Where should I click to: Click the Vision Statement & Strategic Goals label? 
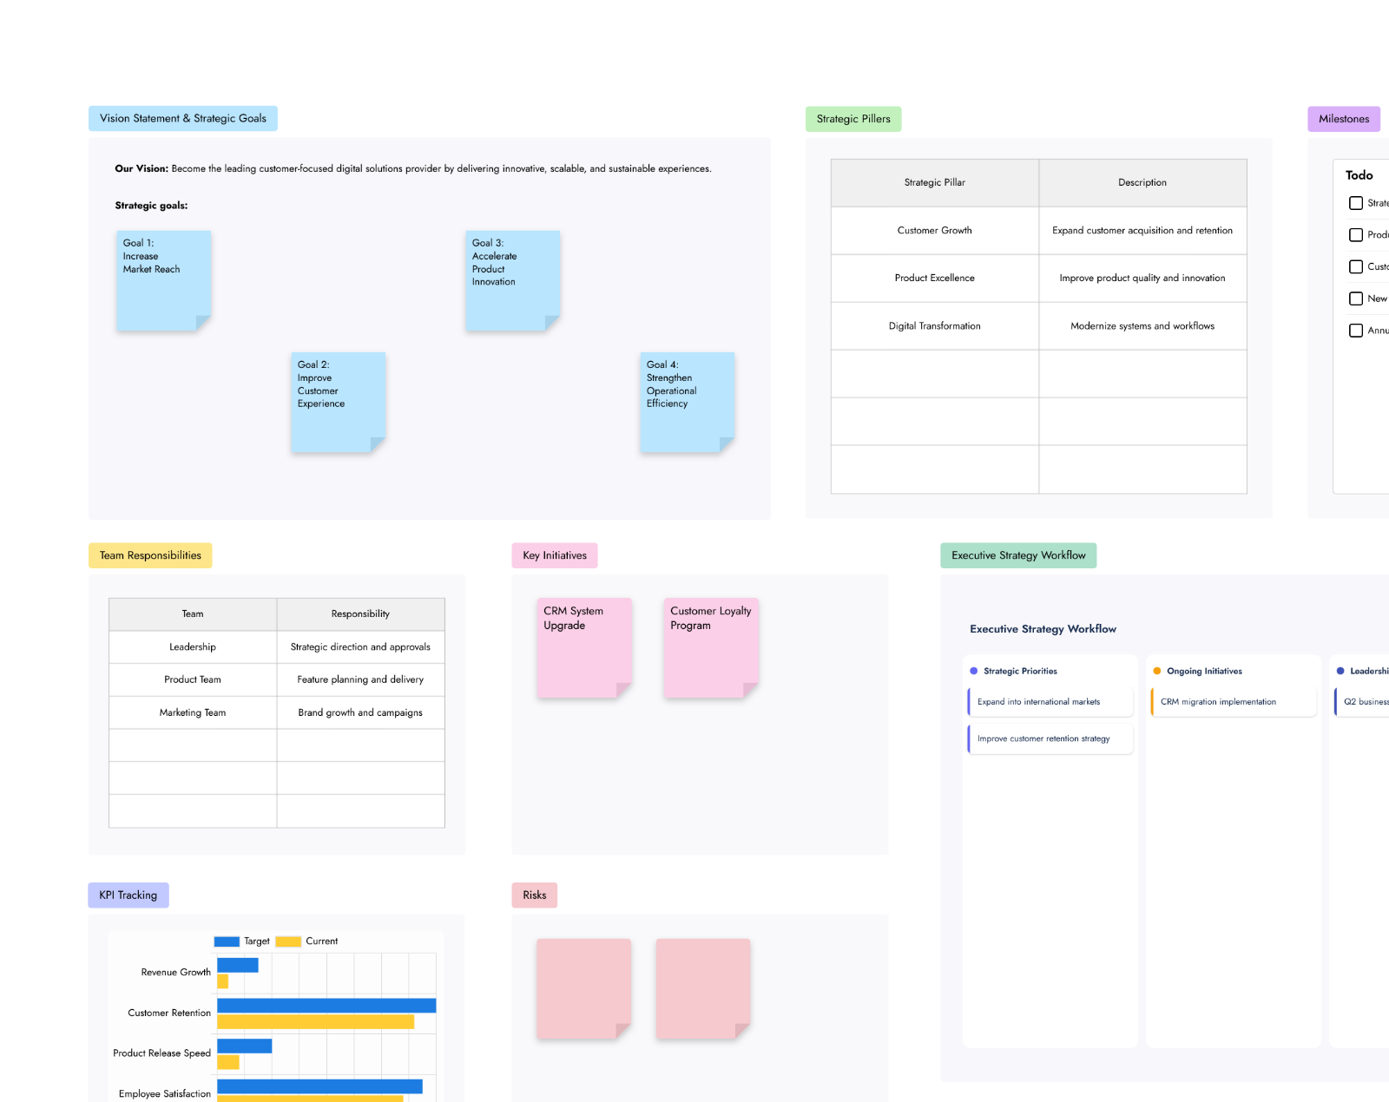click(x=183, y=119)
